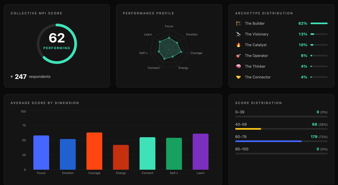The height and width of the screenshot is (185, 338).
Task: Select The Builder archetype label
Action: pos(255,23)
